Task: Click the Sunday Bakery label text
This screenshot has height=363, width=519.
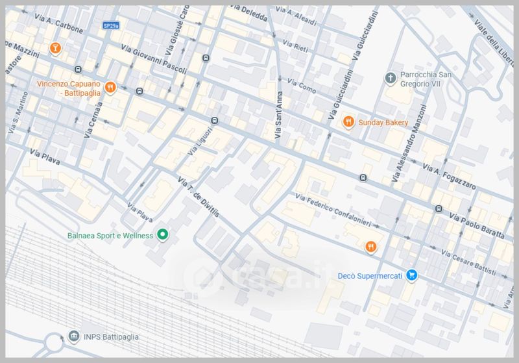Action: (383, 122)
